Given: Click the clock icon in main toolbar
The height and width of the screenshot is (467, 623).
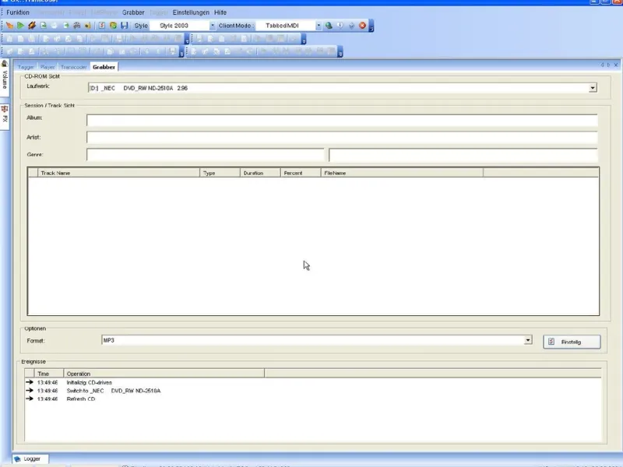Looking at the screenshot, I should coord(340,26).
